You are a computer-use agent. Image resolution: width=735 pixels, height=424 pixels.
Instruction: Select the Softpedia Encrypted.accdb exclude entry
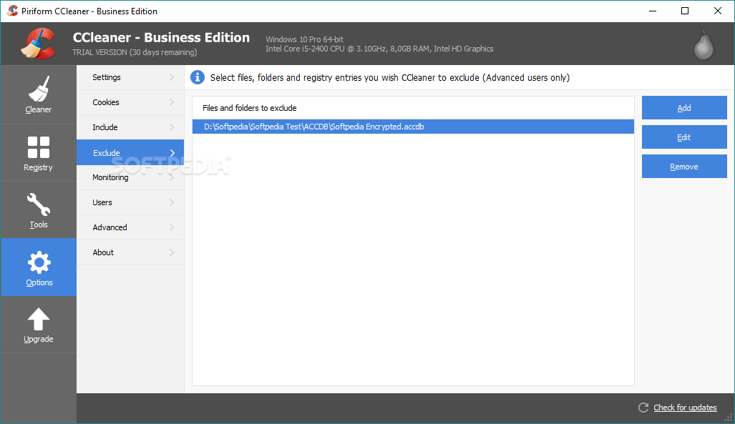click(413, 127)
